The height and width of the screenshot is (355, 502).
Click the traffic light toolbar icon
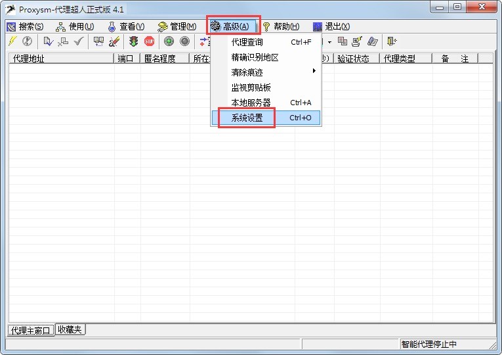tap(133, 41)
